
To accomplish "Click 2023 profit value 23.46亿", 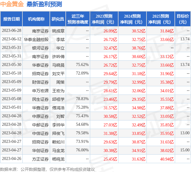I will [110, 99].
